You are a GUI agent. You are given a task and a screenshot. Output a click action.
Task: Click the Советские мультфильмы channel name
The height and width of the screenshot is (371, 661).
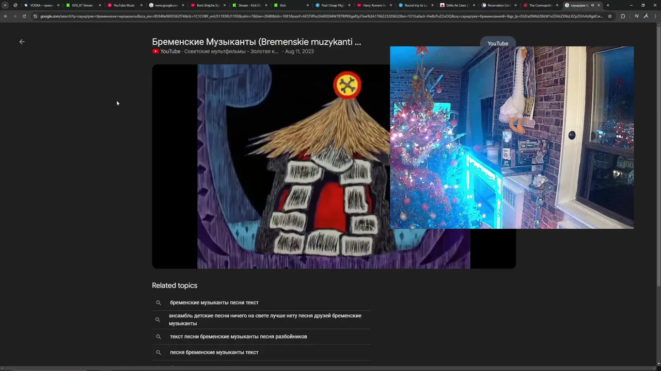(x=231, y=52)
